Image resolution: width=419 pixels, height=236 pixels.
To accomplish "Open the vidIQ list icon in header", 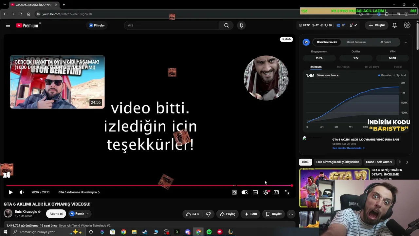I will [x=343, y=25].
